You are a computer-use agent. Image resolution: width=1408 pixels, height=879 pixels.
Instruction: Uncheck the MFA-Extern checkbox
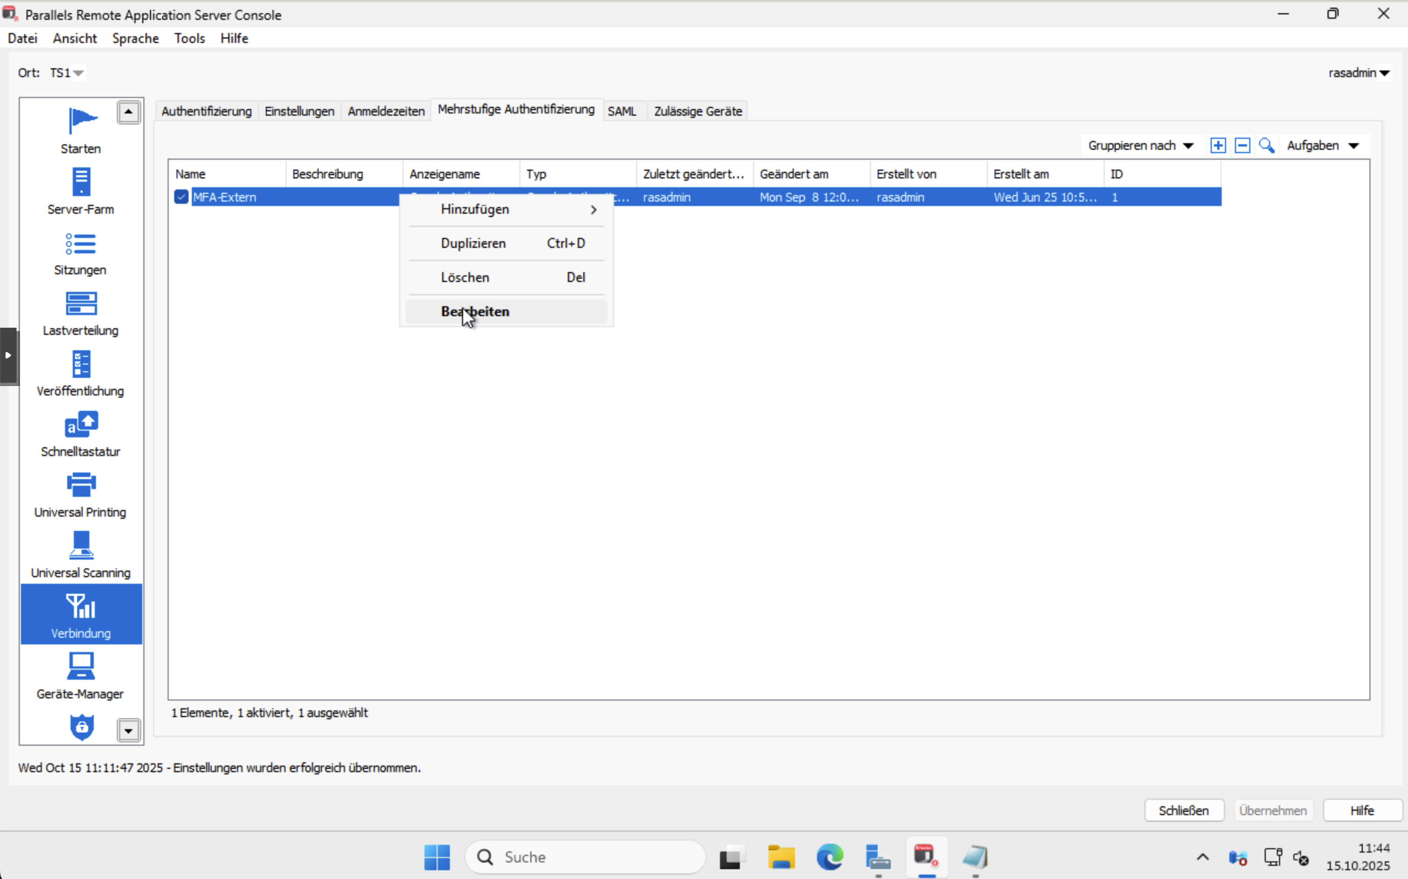point(181,197)
